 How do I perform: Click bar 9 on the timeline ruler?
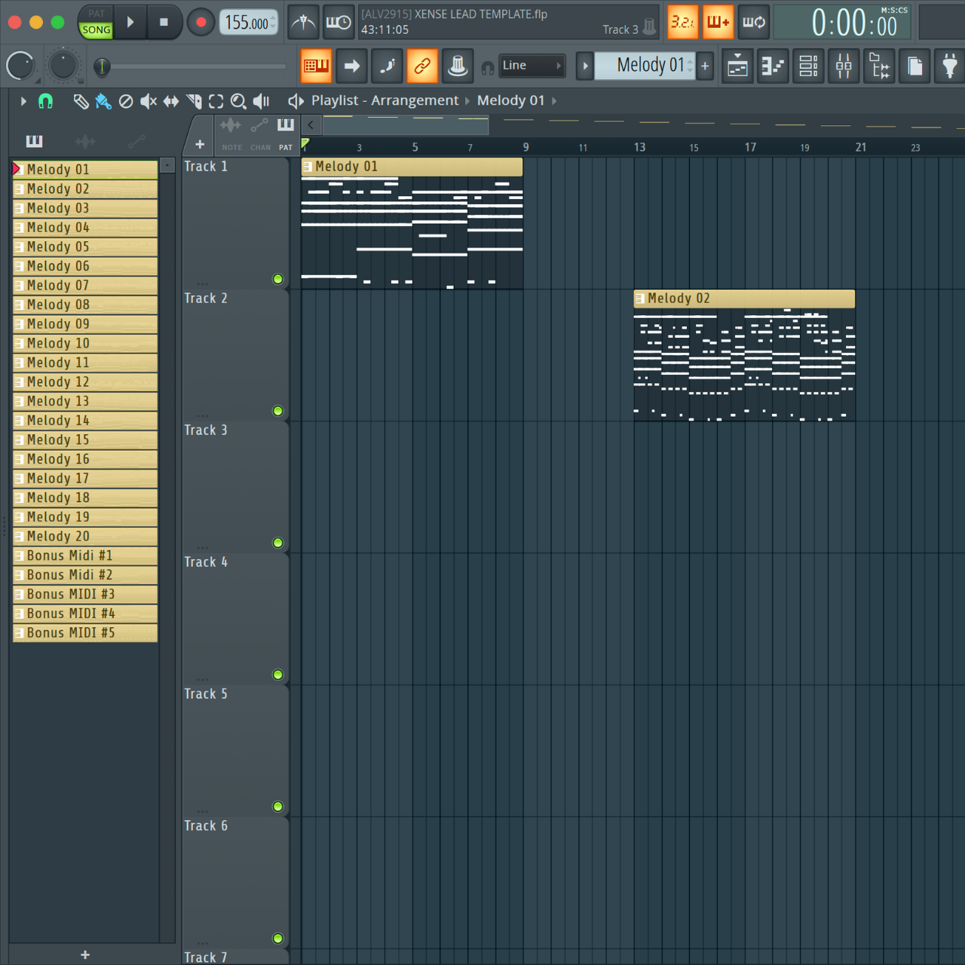tap(525, 147)
